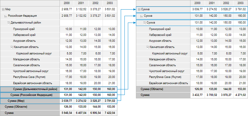Click cell 3 432,77 in right Сумма row
Viewport: 248px width, 116px height.
(x=198, y=95)
